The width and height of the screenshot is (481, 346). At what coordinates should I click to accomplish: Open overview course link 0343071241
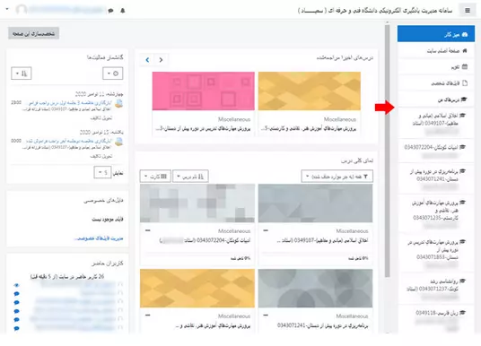point(323,325)
